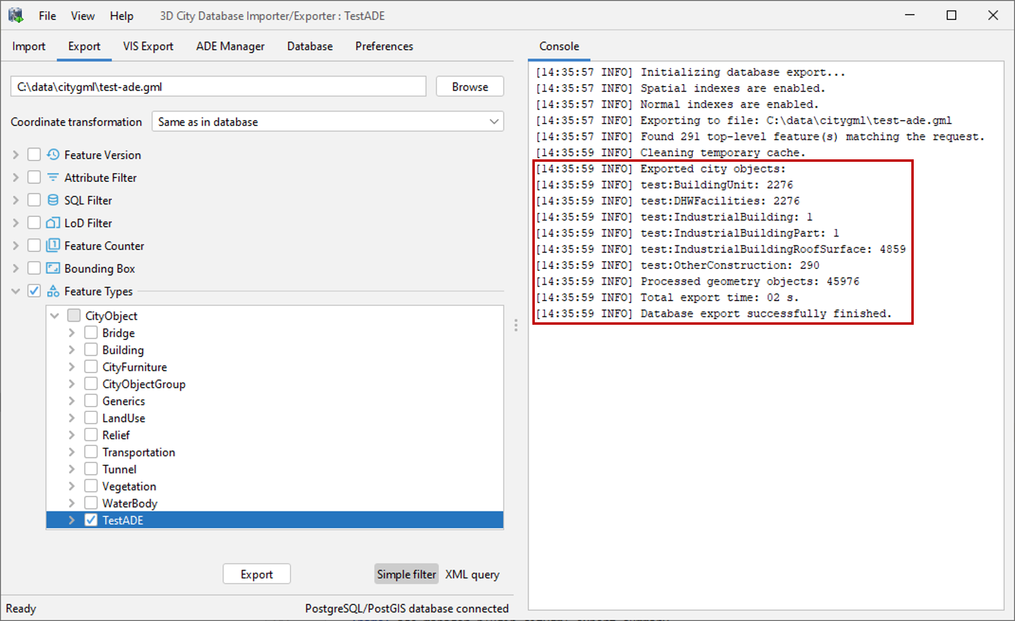Select the WaterBody tree row
The width and height of the screenshot is (1015, 621).
point(275,503)
